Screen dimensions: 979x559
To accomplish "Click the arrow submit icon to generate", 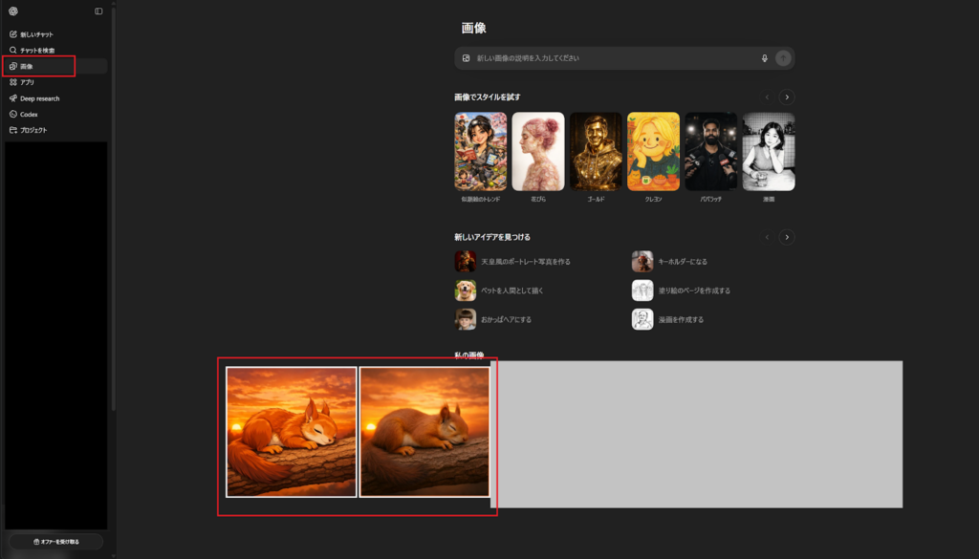I will point(783,58).
